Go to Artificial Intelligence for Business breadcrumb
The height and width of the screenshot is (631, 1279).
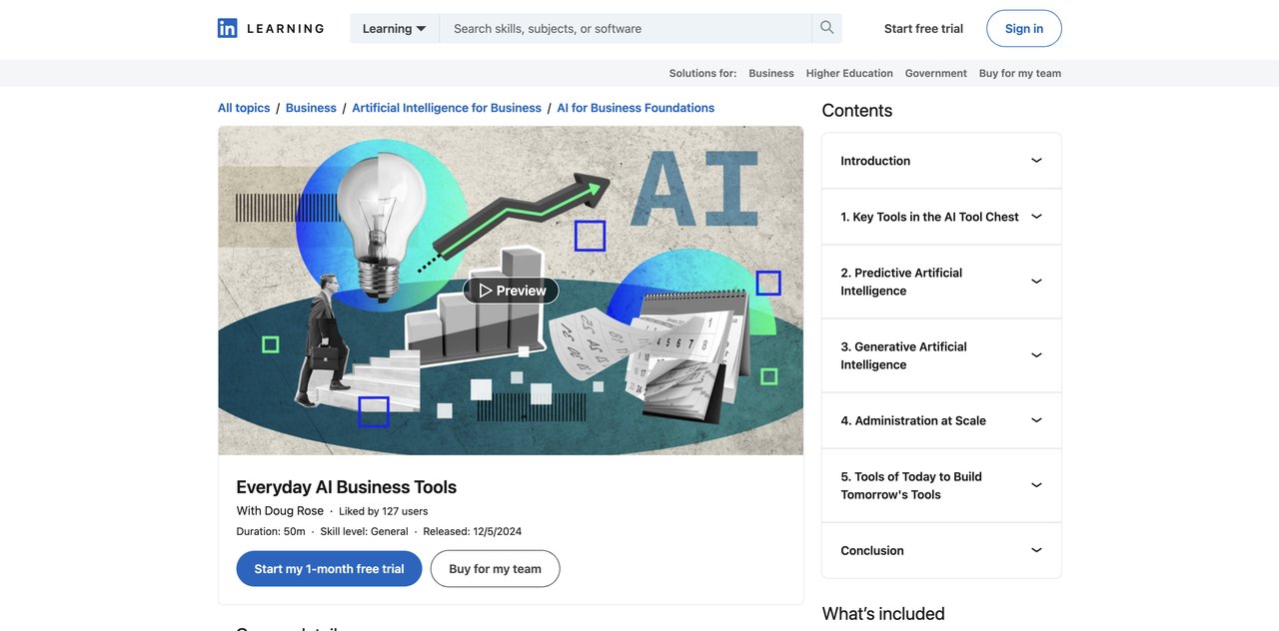[x=447, y=108]
